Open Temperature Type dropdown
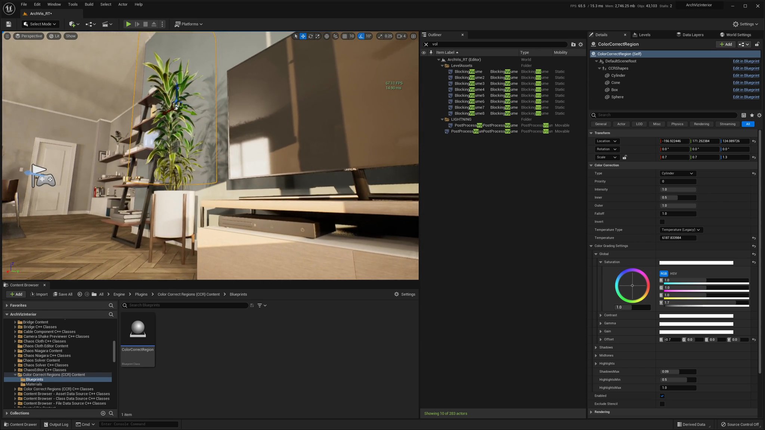The height and width of the screenshot is (430, 765). pos(680,230)
